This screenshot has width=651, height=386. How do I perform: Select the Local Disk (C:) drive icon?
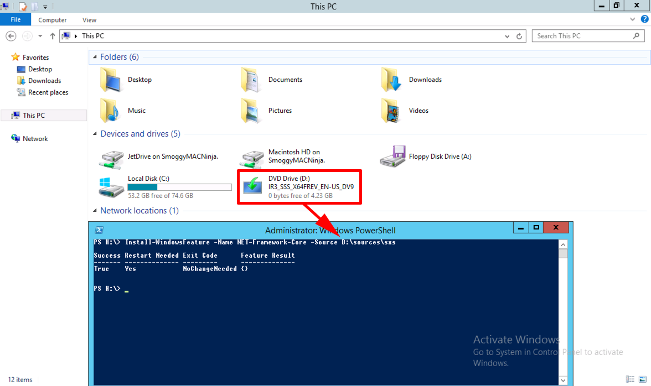point(111,187)
